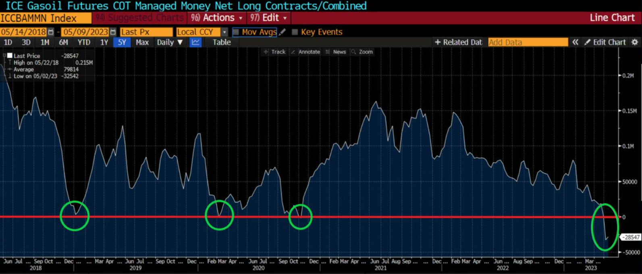Click the Related Data button
Viewport: 642px width, 274px height.
(458, 42)
